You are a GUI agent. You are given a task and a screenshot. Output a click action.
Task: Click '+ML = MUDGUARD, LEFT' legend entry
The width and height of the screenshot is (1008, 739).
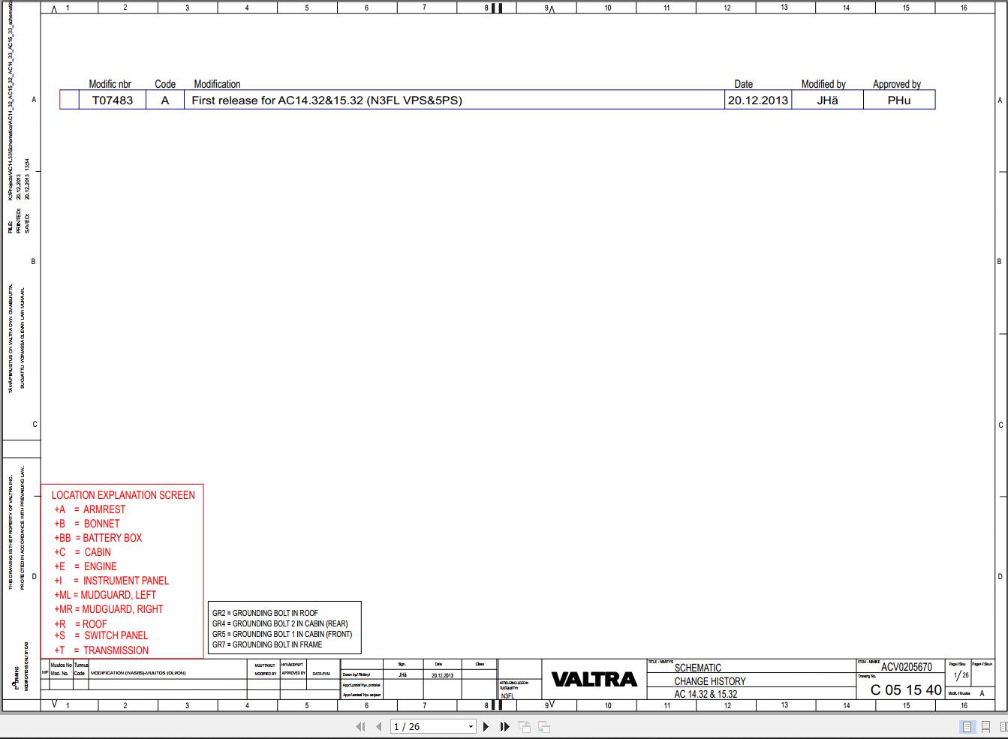[105, 595]
